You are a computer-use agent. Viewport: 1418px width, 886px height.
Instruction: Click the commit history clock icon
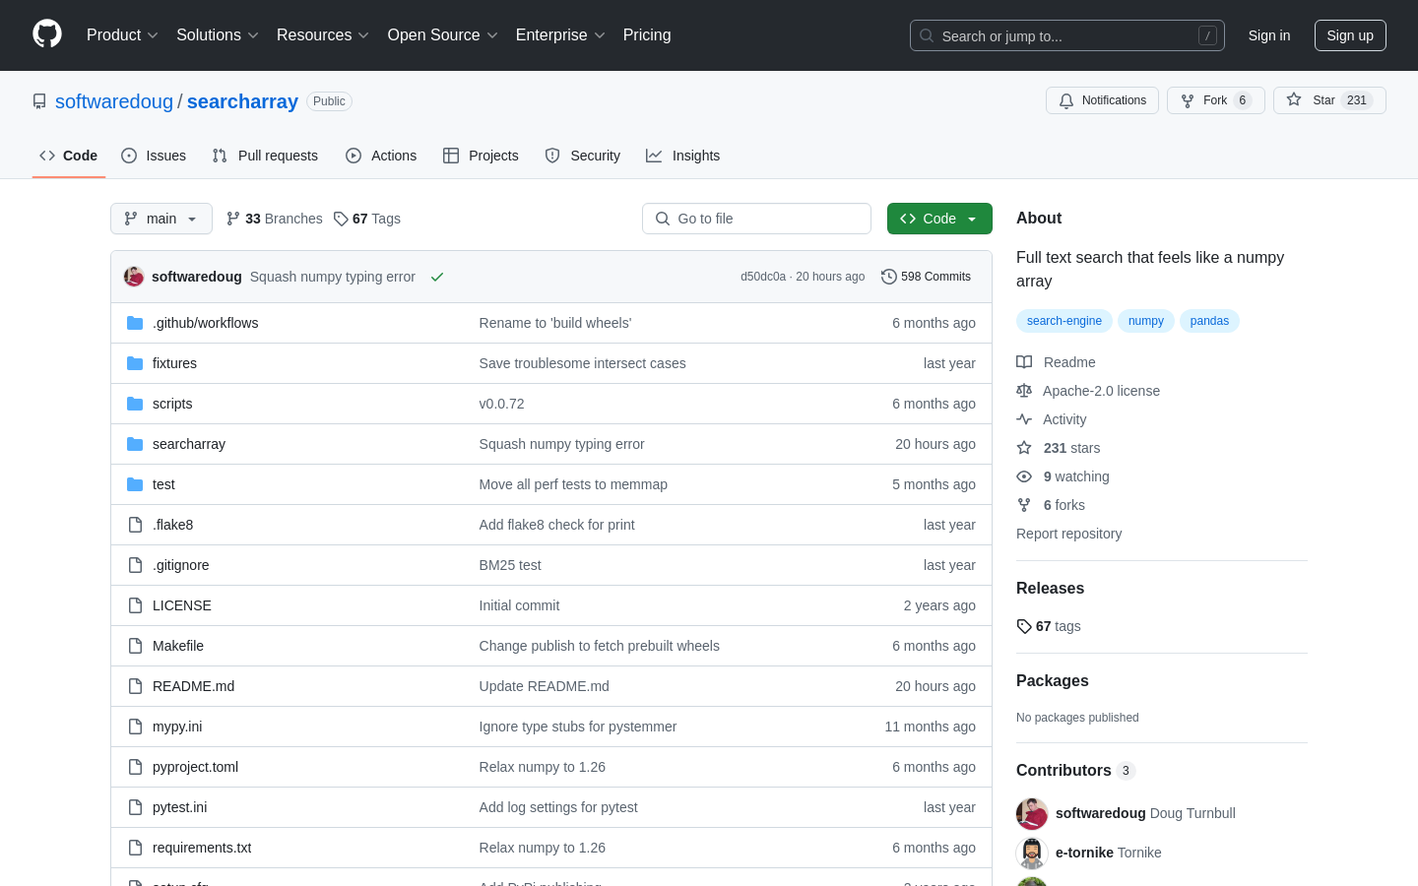(889, 277)
